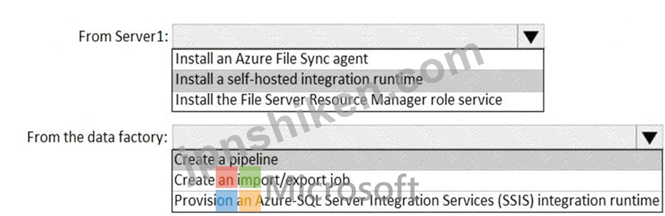
Task: Choose Install an Azure File Sync agent
Action: tap(357, 58)
